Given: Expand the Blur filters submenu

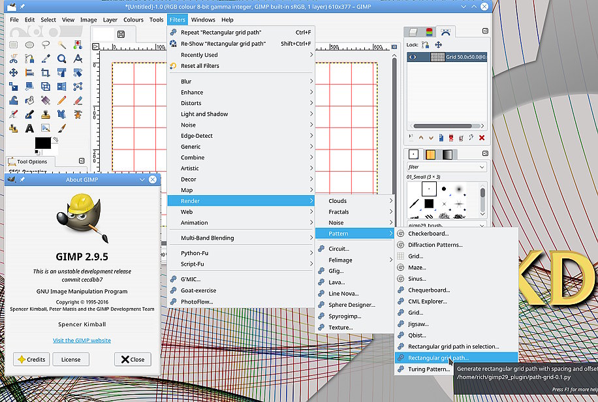Looking at the screenshot, I should click(x=241, y=81).
